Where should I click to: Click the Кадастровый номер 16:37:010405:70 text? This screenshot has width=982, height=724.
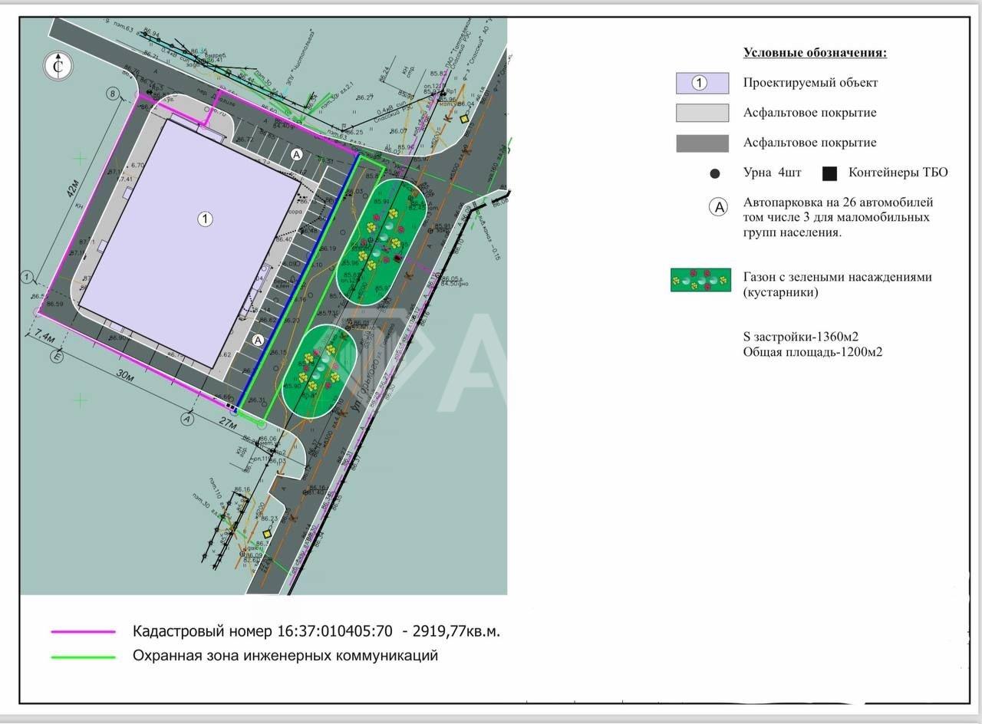262,631
